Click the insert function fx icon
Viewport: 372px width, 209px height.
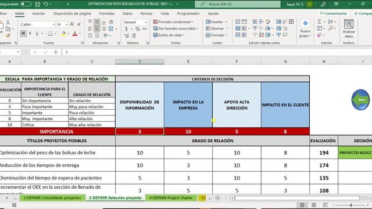click(x=56, y=52)
